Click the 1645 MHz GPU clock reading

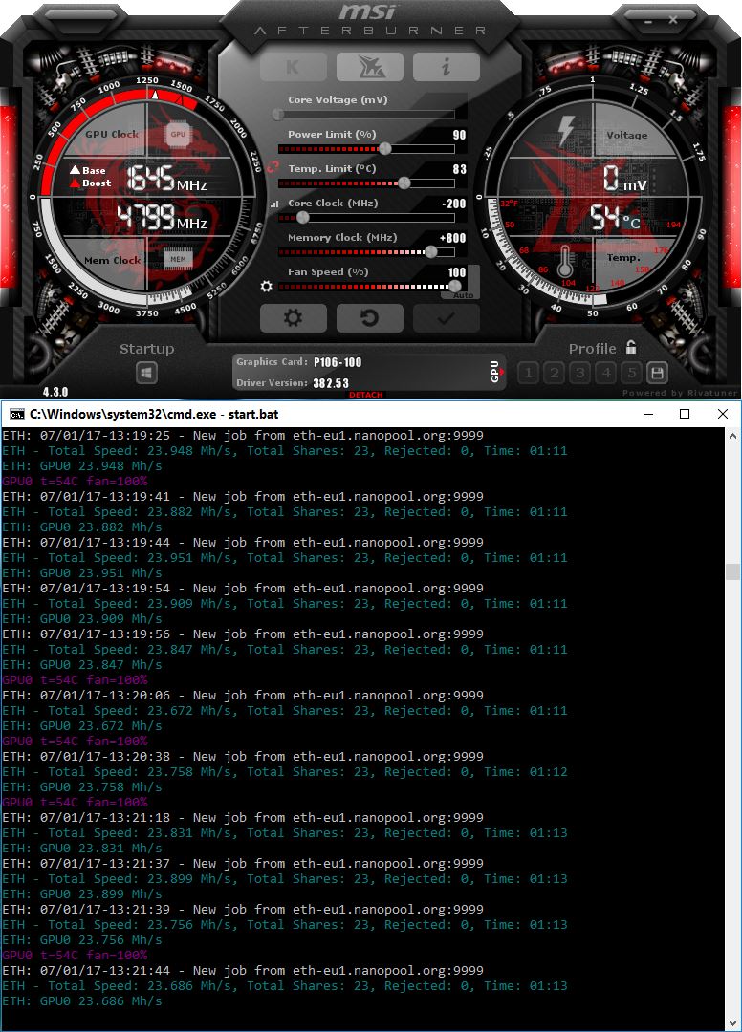(x=166, y=178)
